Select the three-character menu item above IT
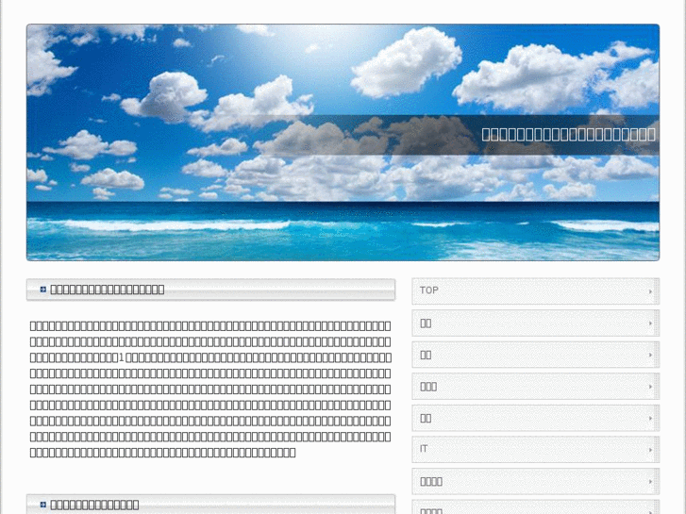Screen dimensions: 686x514 tap(535, 387)
